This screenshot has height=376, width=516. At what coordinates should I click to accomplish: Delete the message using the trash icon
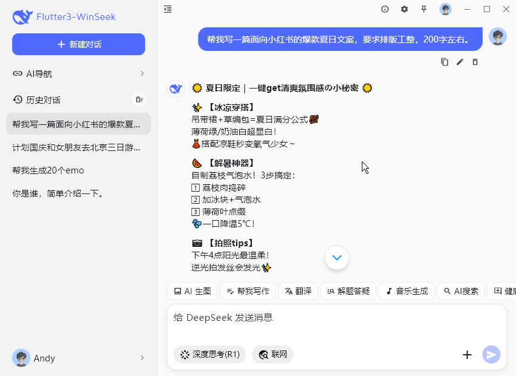coord(475,61)
